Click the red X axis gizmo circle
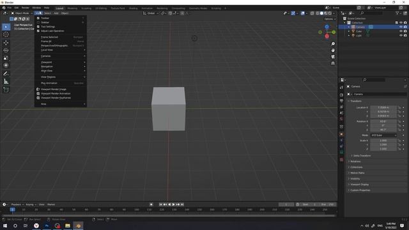409x230 pixels. point(327,36)
